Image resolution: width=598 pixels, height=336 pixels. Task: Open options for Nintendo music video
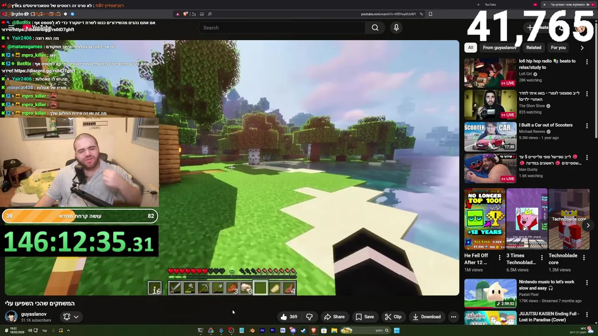pos(587,283)
